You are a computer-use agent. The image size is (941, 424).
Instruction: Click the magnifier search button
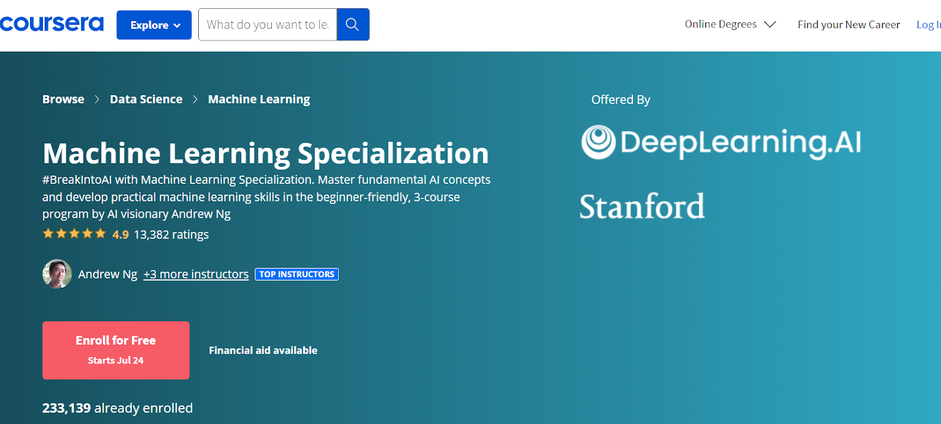(353, 25)
